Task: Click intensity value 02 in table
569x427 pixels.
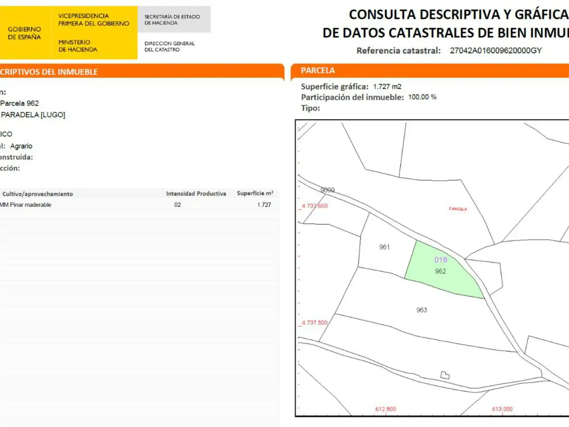Action: coord(177,205)
